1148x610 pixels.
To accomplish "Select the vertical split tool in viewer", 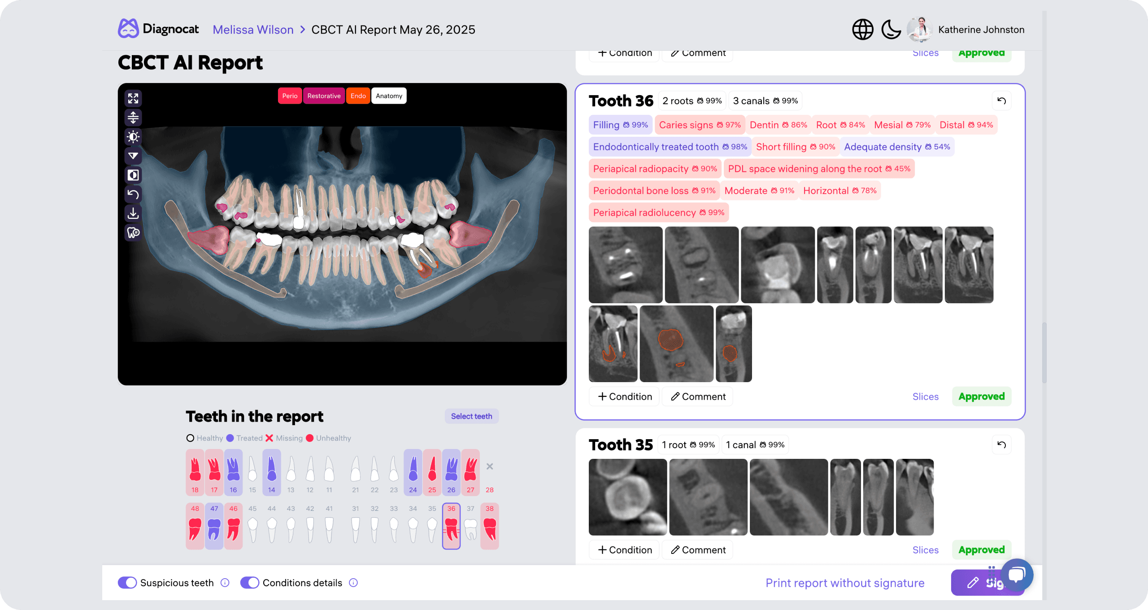I will tap(133, 118).
